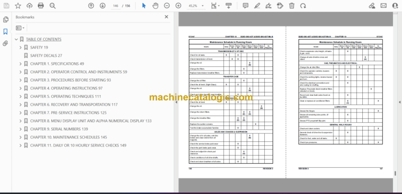This screenshot has width=402, height=194.
Task: Open the attachments paperclip panel
Action: (6, 43)
